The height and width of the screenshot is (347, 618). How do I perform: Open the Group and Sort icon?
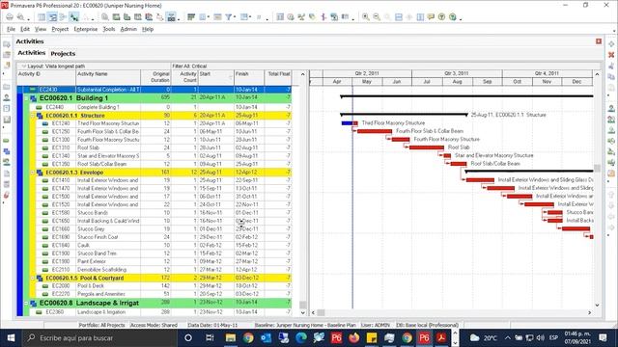244,17
